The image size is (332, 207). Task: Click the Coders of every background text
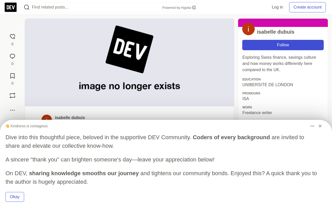(231, 137)
